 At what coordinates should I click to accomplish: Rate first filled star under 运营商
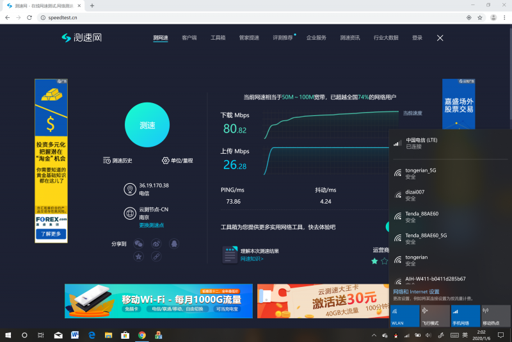374,261
